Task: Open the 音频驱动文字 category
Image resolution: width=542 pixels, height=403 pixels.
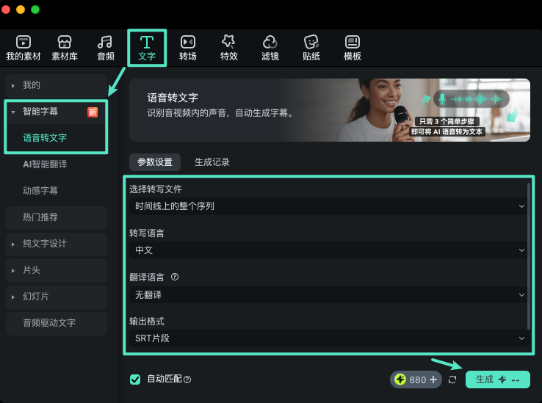Action: coord(57,323)
